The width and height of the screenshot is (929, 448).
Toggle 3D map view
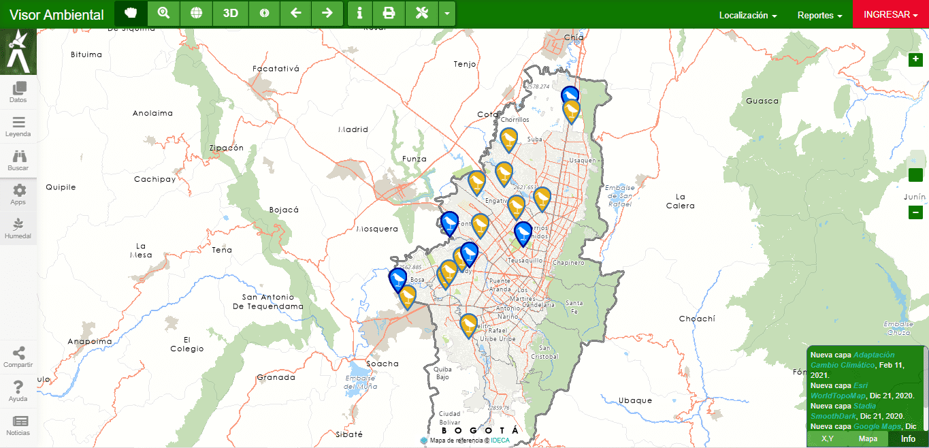pyautogui.click(x=230, y=14)
